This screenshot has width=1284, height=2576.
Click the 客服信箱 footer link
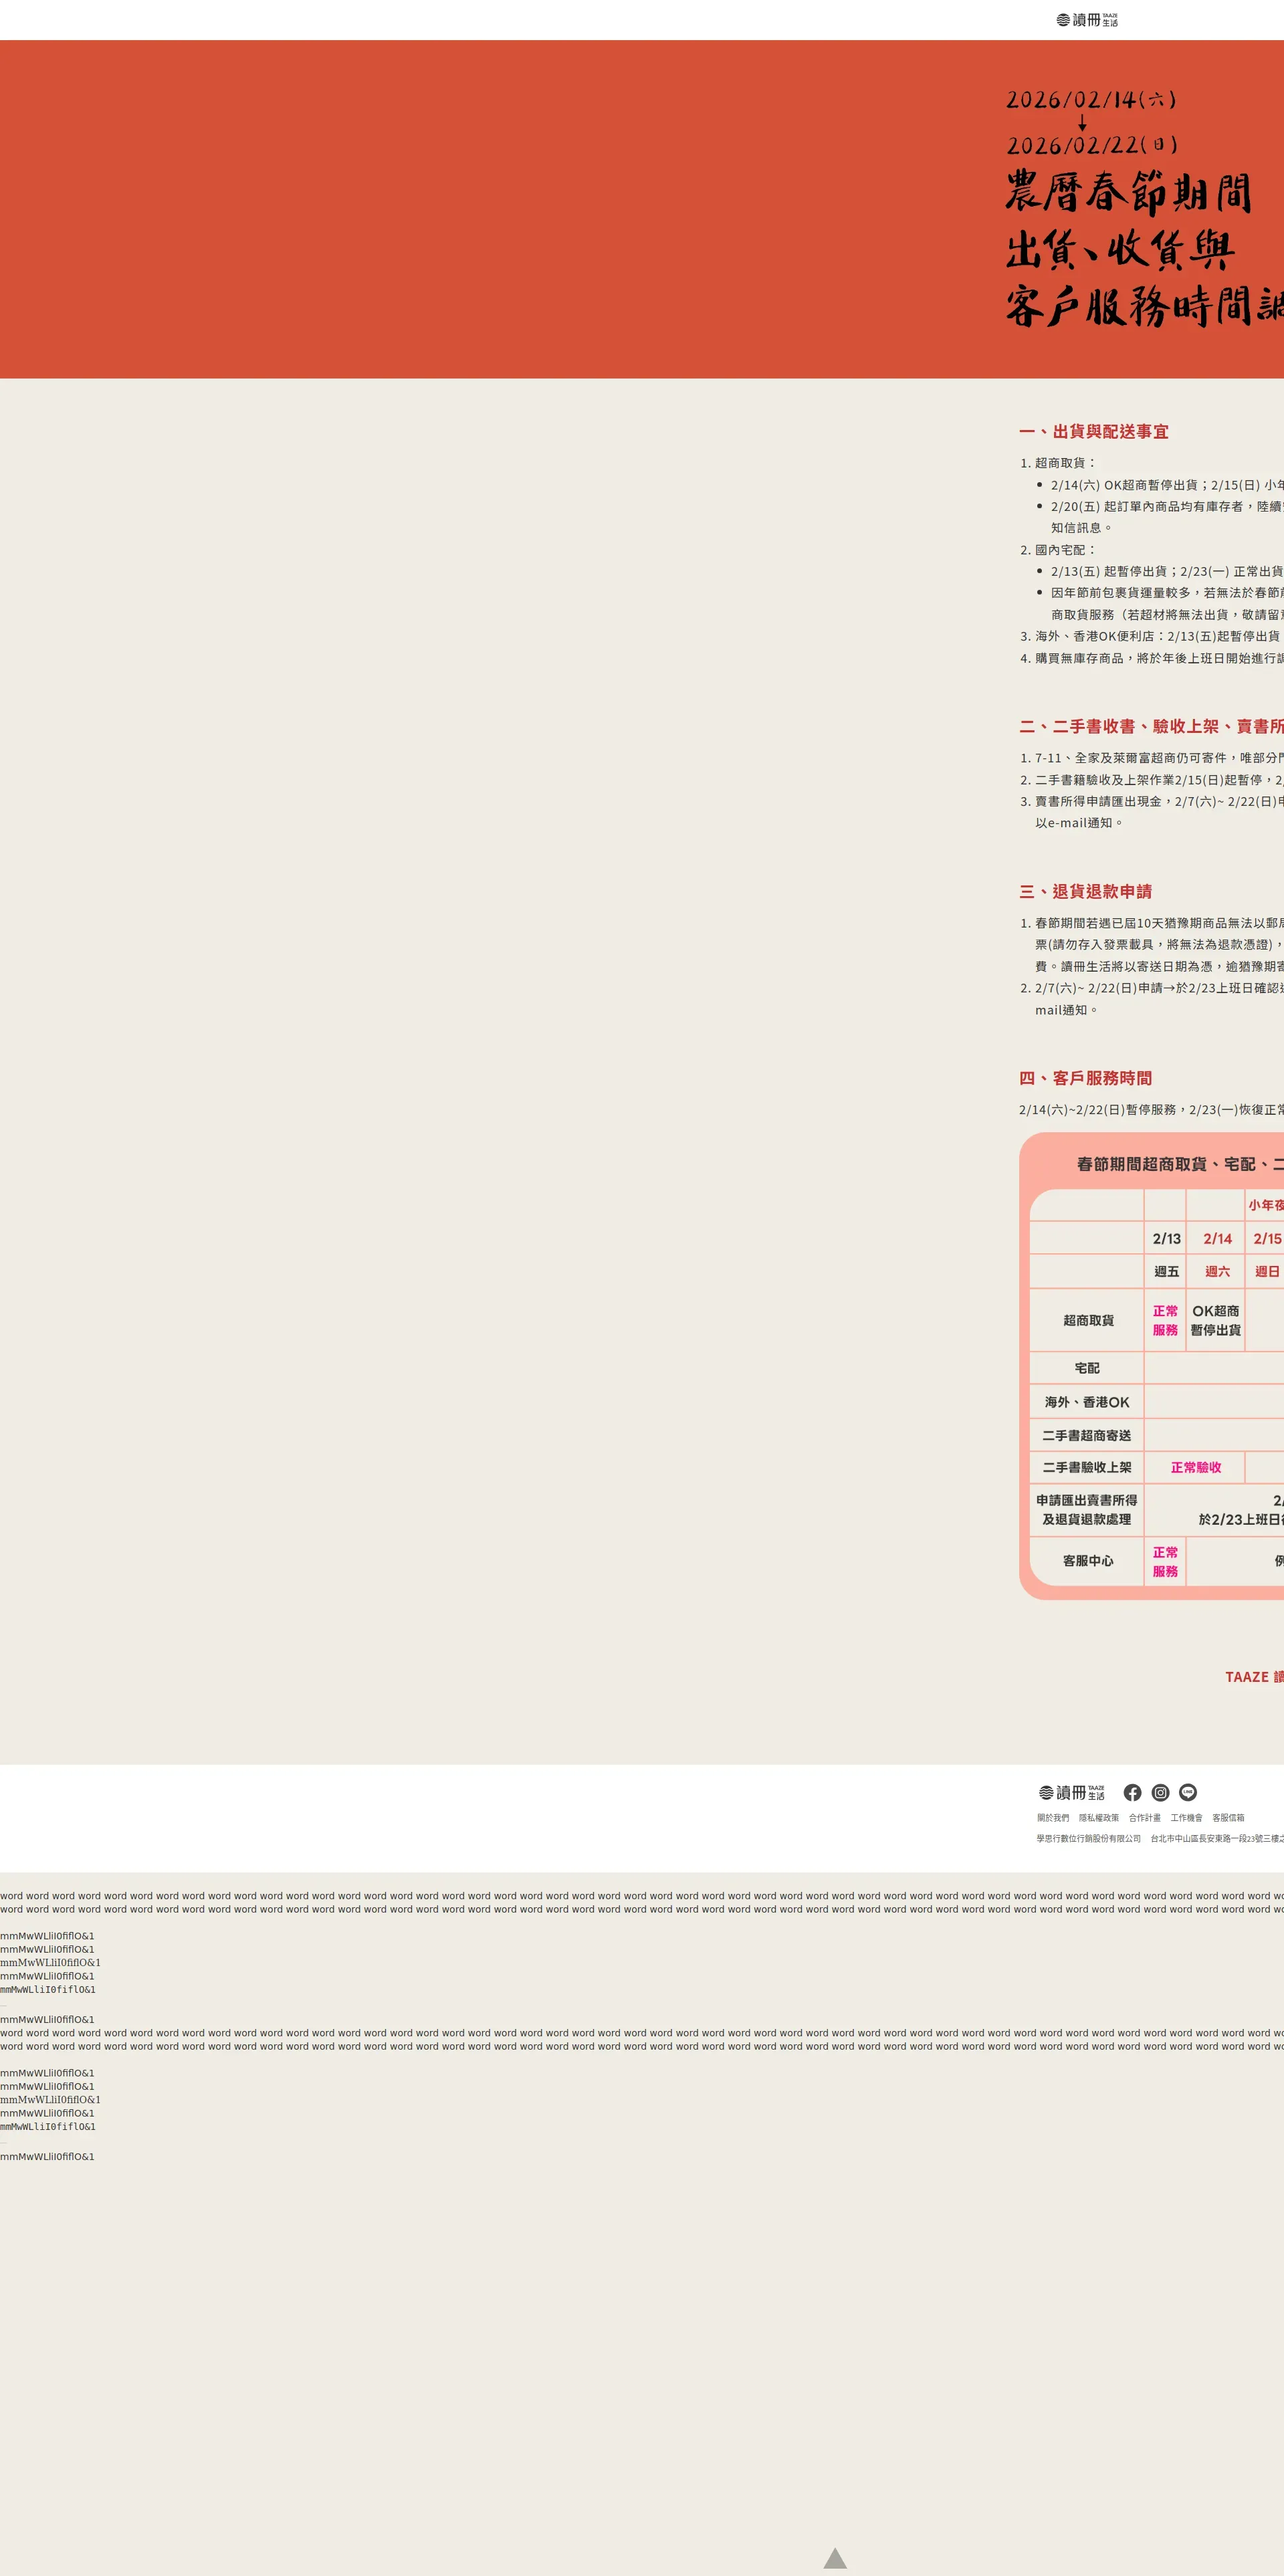pos(1228,1818)
